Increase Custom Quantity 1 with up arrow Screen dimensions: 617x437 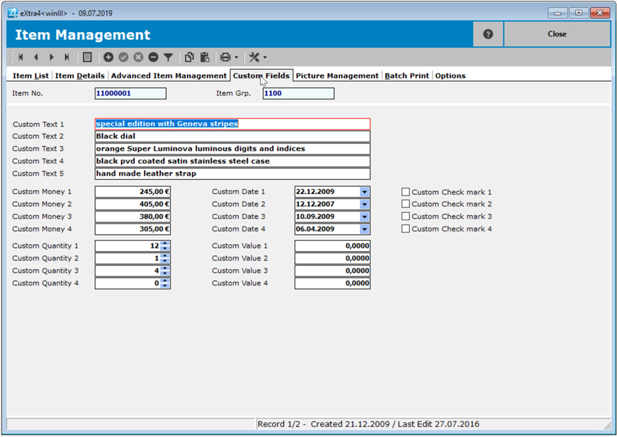[165, 243]
